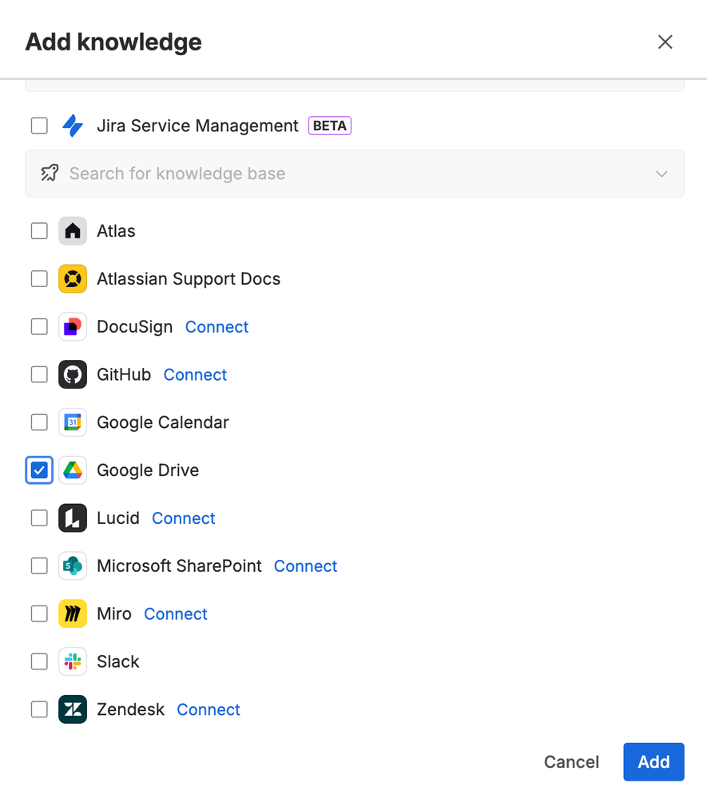Click the BETA badge

pyautogui.click(x=330, y=126)
